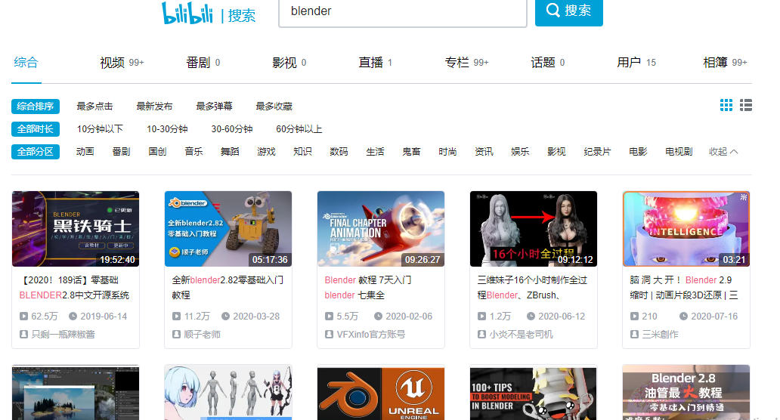Filter by 生活 category
Image resolution: width=780 pixels, height=420 pixels.
(x=375, y=152)
